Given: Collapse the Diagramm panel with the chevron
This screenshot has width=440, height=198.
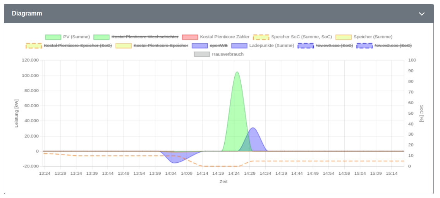Looking at the screenshot, I should point(421,14).
